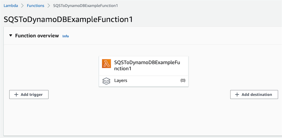Viewport: 282px width, 138px height.
Task: Click the chevron after Lambda breadcrumb
Action: (x=22, y=6)
